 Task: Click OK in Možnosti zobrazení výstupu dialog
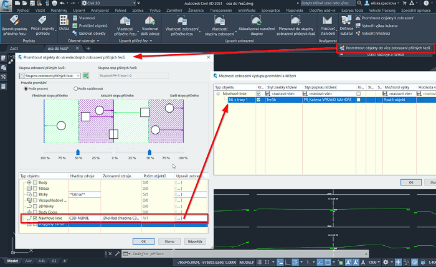click(411, 182)
